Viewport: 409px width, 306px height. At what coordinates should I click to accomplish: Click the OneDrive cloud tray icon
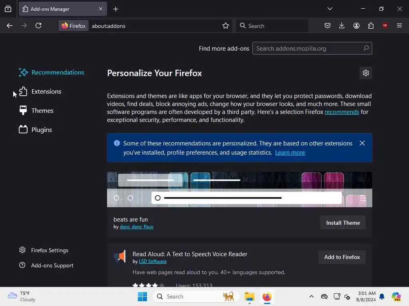pyautogui.click(x=324, y=296)
